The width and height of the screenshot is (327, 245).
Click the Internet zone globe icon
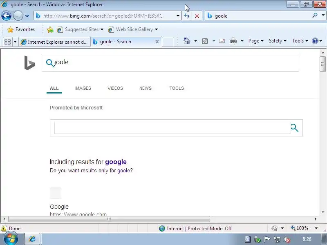point(162,229)
